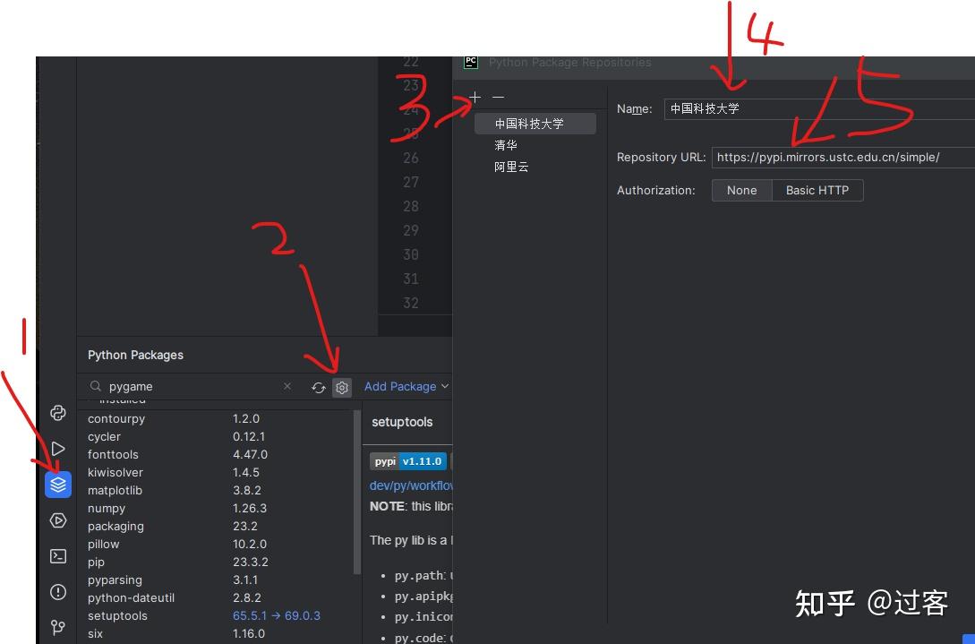Expand the Add Package dropdown

(x=406, y=386)
